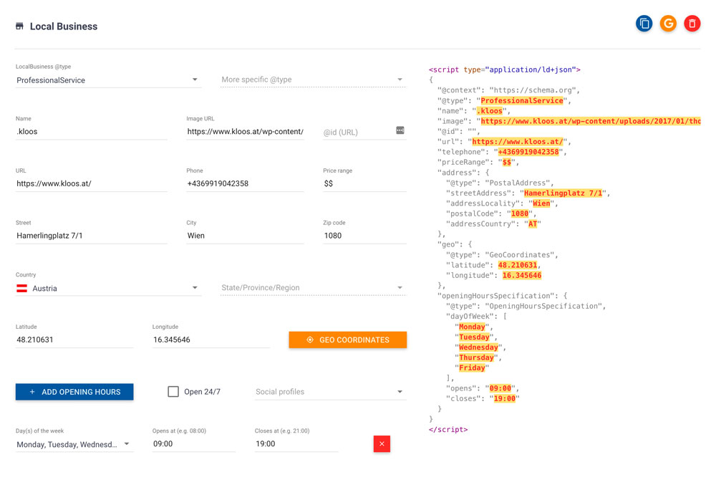Image resolution: width=716 pixels, height=485 pixels.
Task: Click the Local Business heading
Action: (x=64, y=27)
